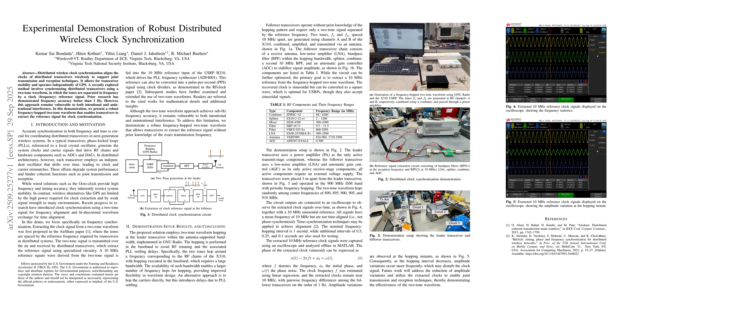Viewport: 732px width, 316px height.
Task: Click the Std Dev column header in Fig. 5 table
Action: click(572, 180)
